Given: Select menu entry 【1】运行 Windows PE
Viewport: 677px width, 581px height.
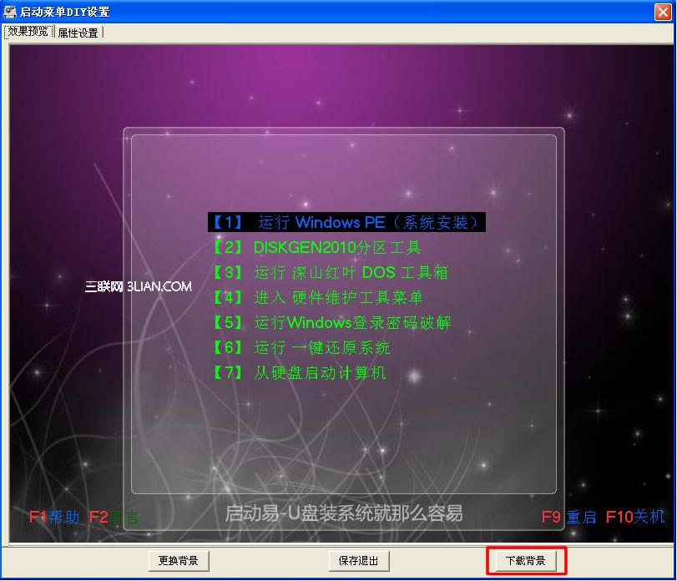Looking at the screenshot, I should coord(346,222).
